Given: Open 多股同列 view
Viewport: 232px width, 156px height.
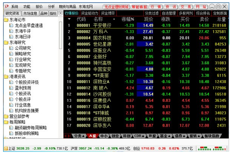Looking at the screenshot, I should 186,13.
